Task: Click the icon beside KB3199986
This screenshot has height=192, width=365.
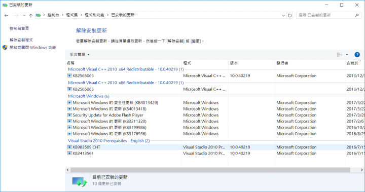Action: point(69,128)
